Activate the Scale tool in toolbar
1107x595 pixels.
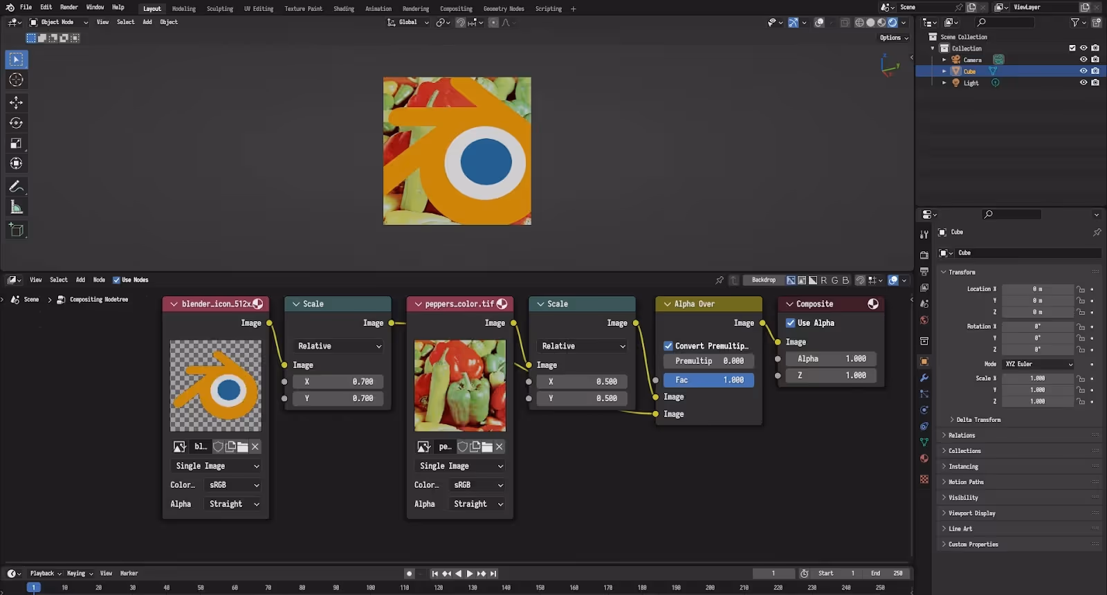coord(17,143)
